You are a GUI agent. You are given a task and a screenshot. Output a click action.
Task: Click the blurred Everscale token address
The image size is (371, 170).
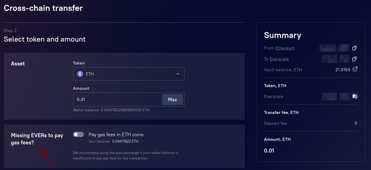pos(335,96)
